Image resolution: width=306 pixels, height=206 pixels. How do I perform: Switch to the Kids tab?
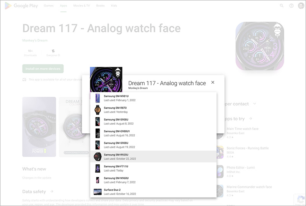tap(114, 6)
